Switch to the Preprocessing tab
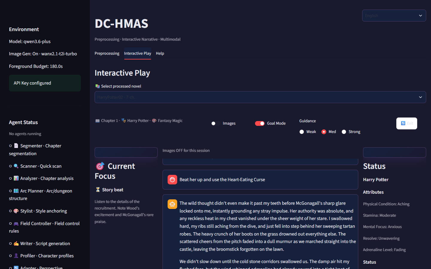Viewport: 431px width, 269px height. click(107, 53)
